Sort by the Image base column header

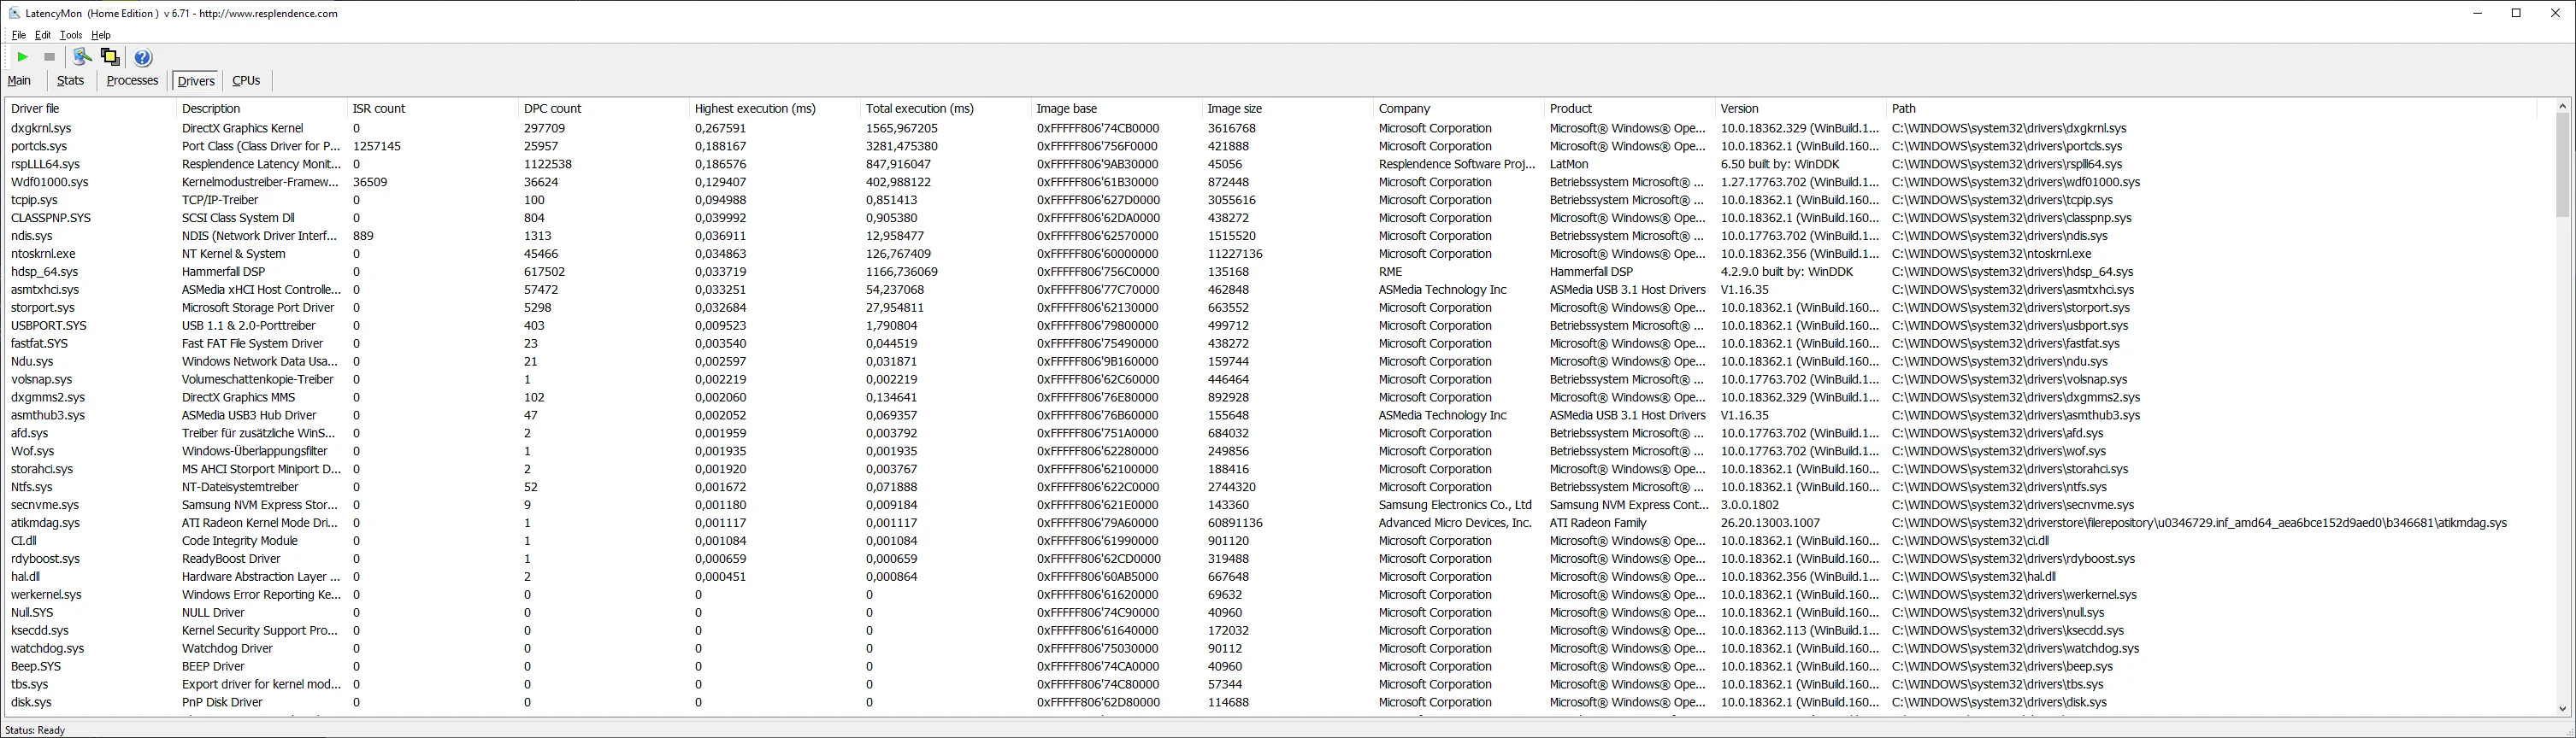1116,108
